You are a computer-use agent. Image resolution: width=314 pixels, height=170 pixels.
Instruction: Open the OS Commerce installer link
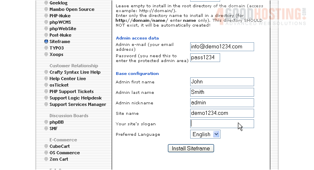64,153
